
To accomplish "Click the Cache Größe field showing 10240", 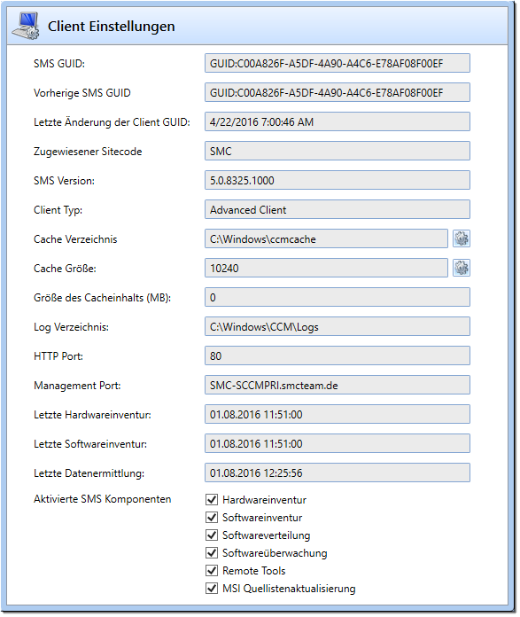I will (326, 268).
